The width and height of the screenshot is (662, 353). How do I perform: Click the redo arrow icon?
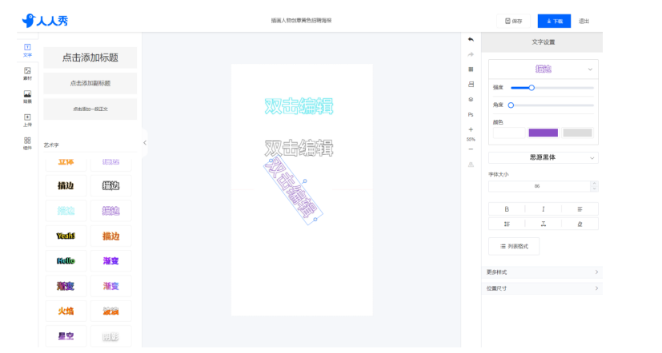[x=471, y=54]
